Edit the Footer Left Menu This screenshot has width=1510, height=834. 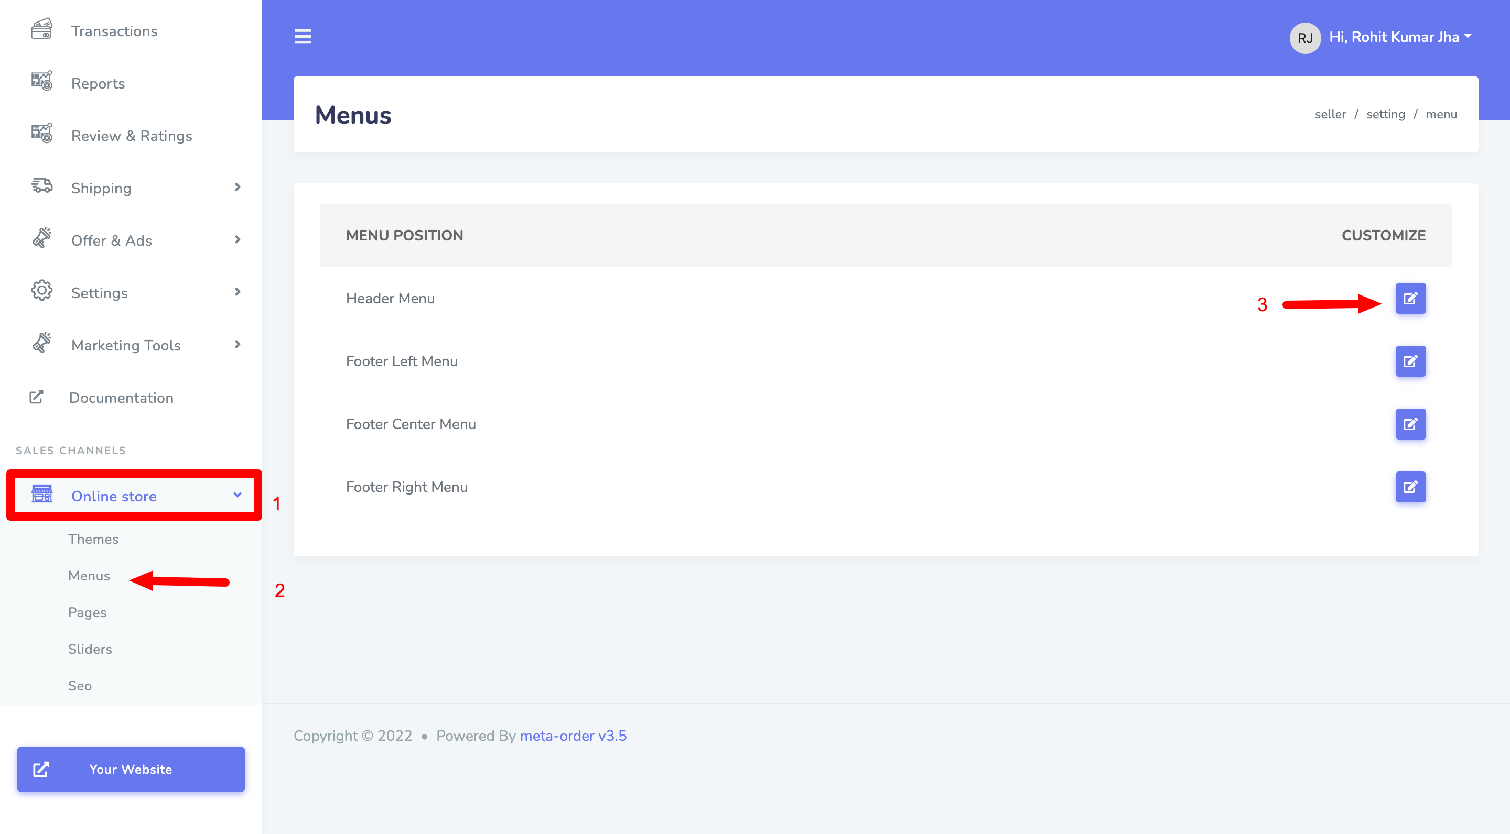tap(1410, 361)
